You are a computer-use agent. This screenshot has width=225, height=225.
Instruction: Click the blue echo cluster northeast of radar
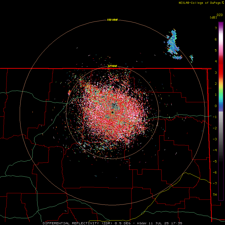(173, 44)
